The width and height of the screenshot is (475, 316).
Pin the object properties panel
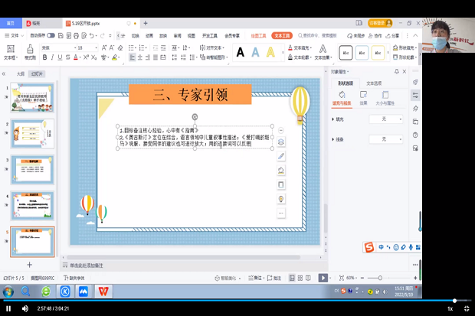[397, 71]
